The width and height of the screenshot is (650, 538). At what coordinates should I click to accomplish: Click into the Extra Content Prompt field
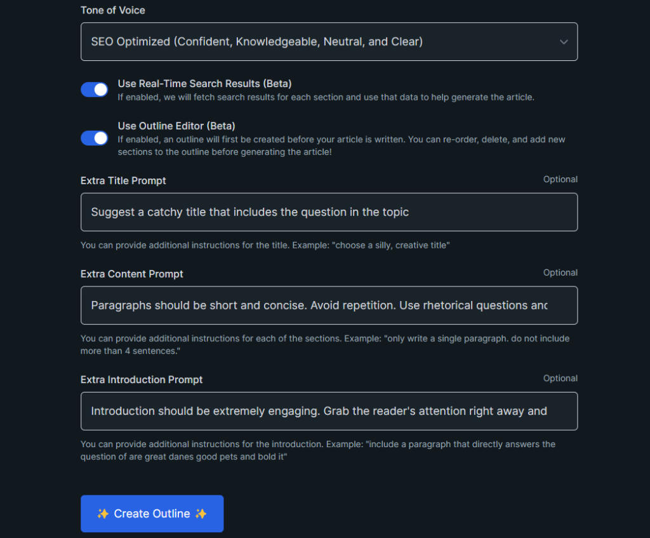pos(329,306)
